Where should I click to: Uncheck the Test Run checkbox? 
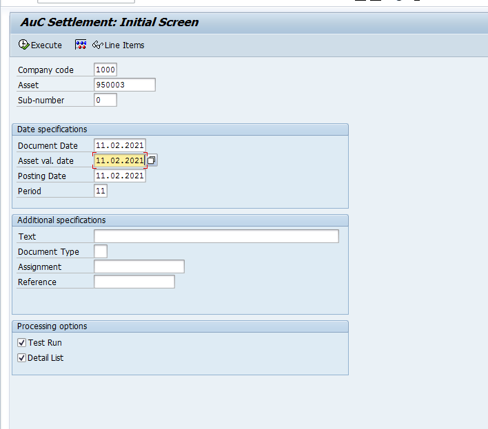pos(21,342)
